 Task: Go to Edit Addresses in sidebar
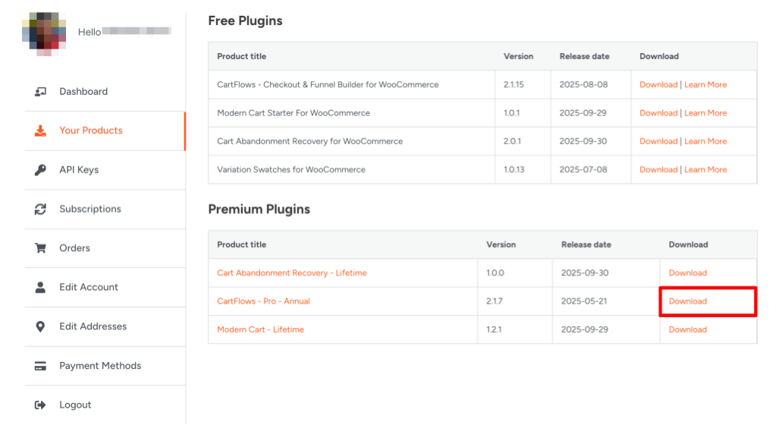pos(93,326)
